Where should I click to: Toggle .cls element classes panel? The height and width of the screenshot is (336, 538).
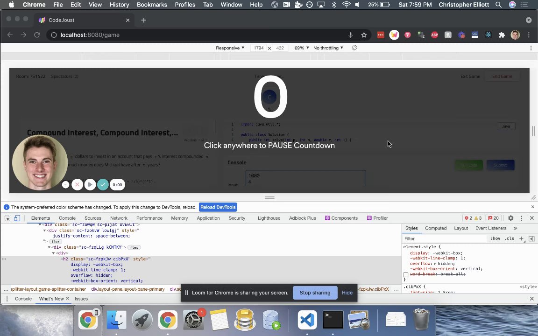click(510, 238)
